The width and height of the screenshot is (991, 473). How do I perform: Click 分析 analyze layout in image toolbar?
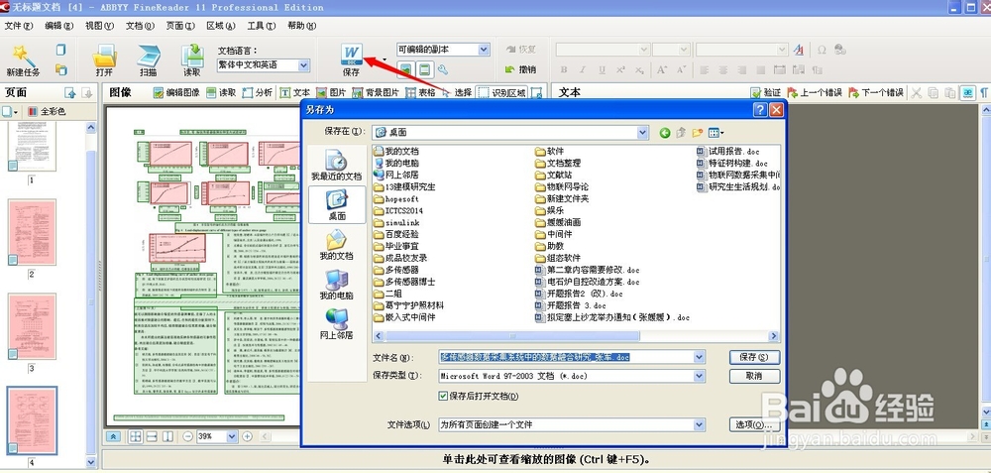[x=258, y=92]
